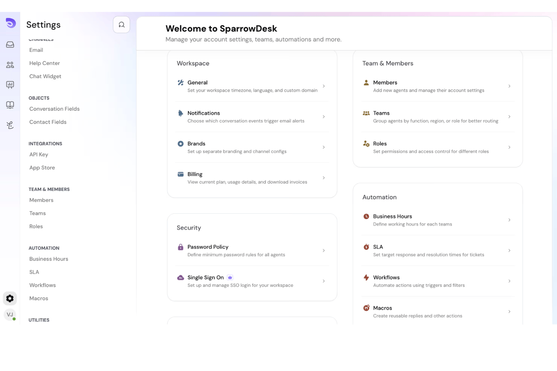Open the Reports chart icon in left rail
The image size is (557, 371).
click(x=10, y=85)
